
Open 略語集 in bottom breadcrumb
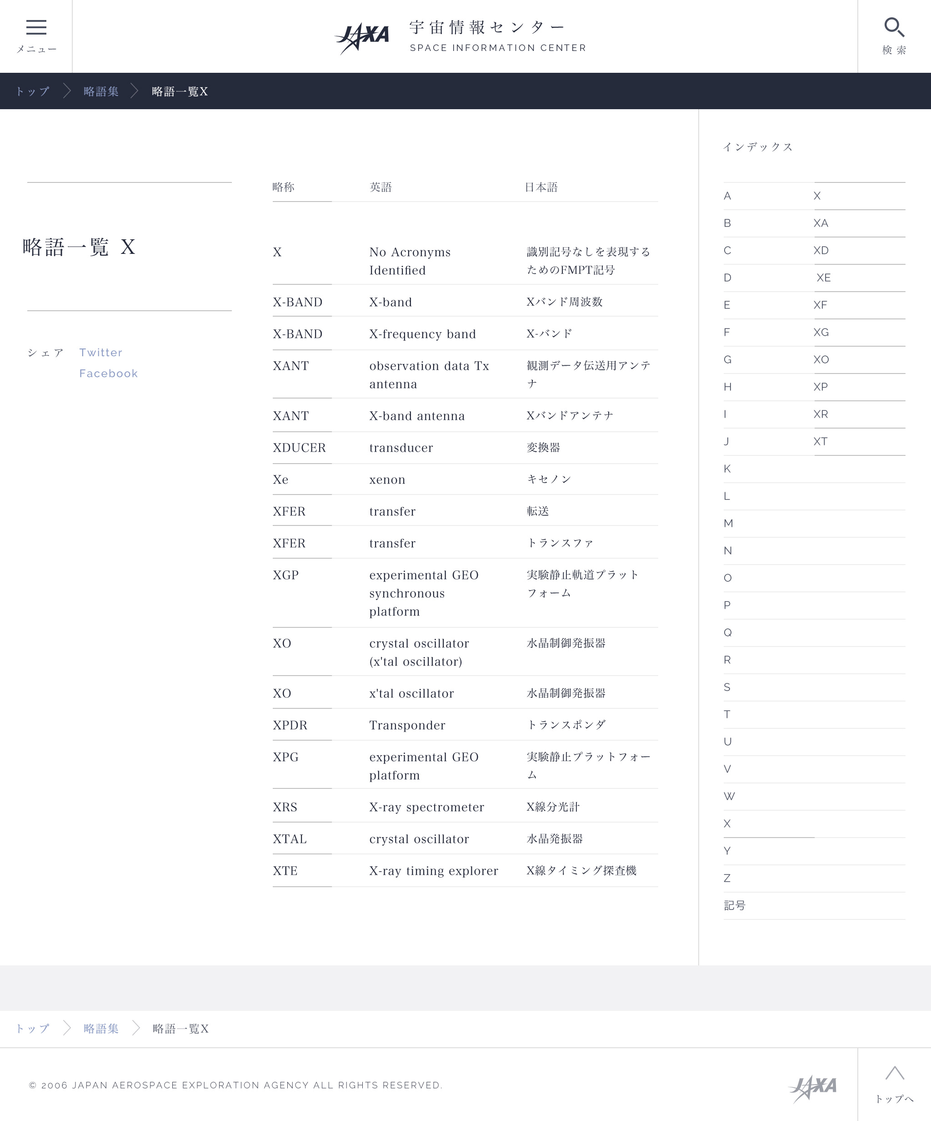tap(101, 1029)
